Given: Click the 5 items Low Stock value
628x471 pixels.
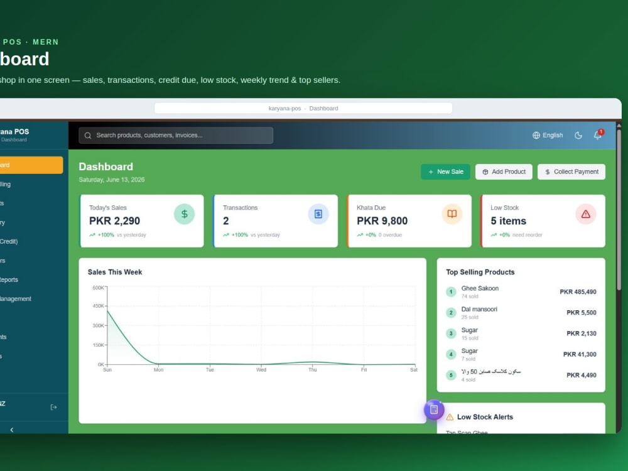Looking at the screenshot, I should [x=508, y=221].
